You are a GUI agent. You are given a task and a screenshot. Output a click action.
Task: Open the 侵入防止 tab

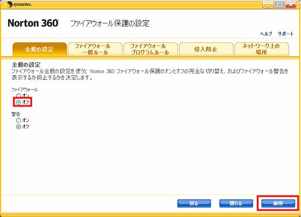click(206, 49)
